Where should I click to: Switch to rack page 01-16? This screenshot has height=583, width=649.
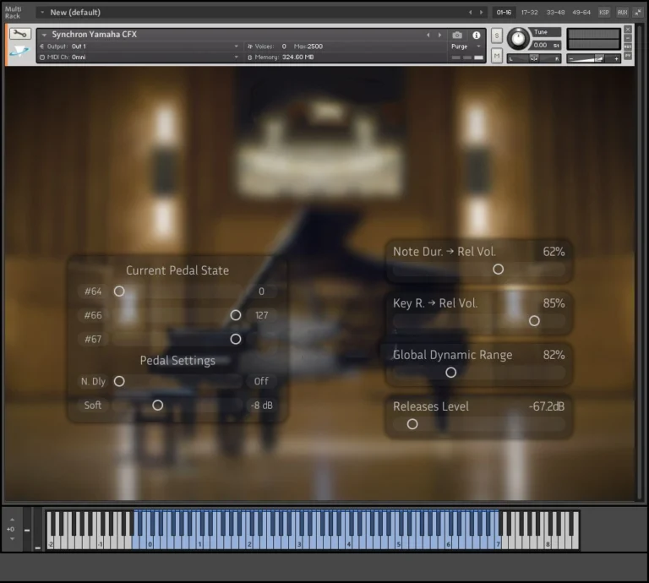click(504, 13)
